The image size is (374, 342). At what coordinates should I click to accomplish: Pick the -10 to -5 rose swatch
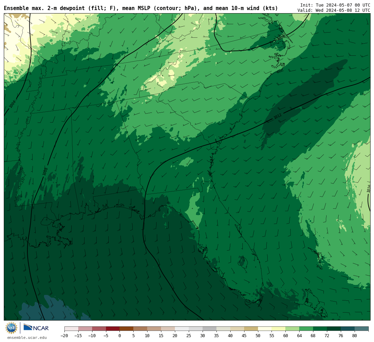coord(99,329)
